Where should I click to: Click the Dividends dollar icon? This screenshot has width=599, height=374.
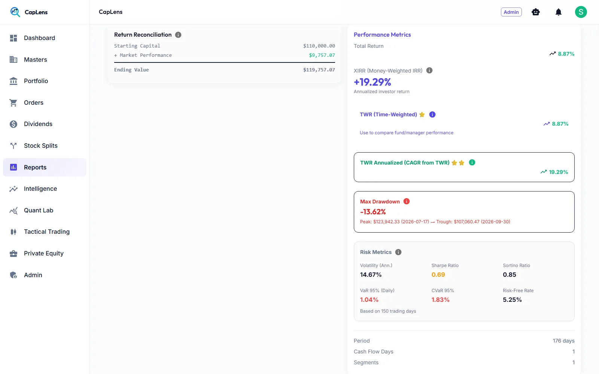13,124
